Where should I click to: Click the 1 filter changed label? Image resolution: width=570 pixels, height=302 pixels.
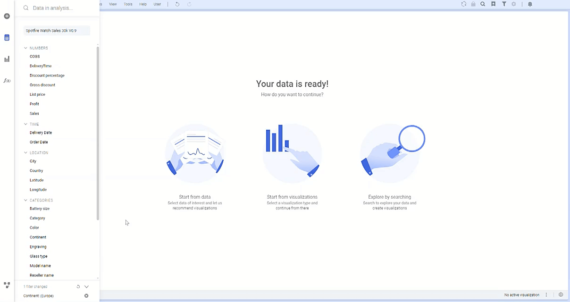[x=35, y=286]
